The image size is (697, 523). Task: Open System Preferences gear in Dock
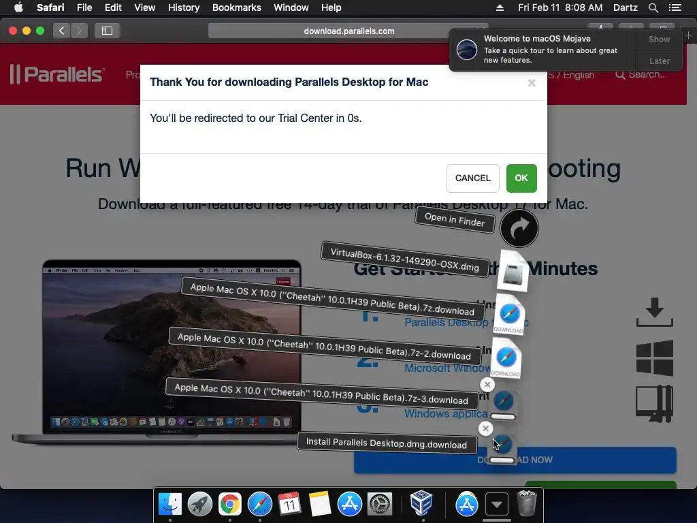click(379, 505)
